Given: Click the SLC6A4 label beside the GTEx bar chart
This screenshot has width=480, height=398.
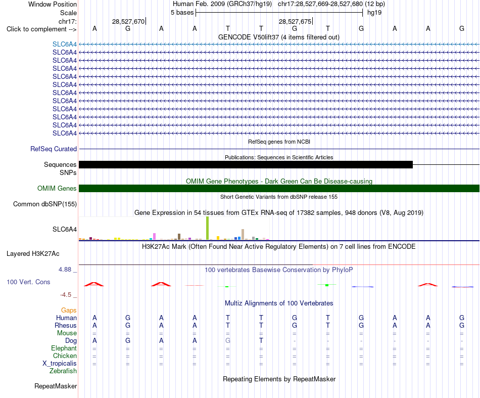Looking at the screenshot, I should 65,229.
